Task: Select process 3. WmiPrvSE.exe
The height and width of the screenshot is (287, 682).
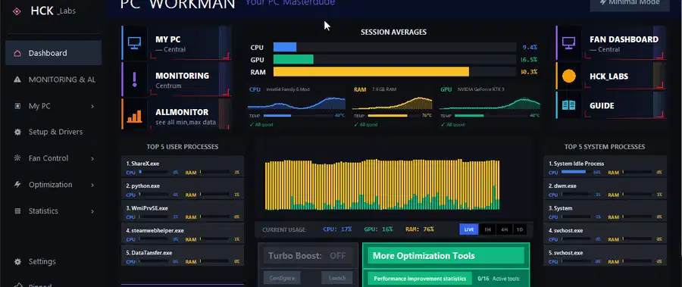Action: point(183,212)
